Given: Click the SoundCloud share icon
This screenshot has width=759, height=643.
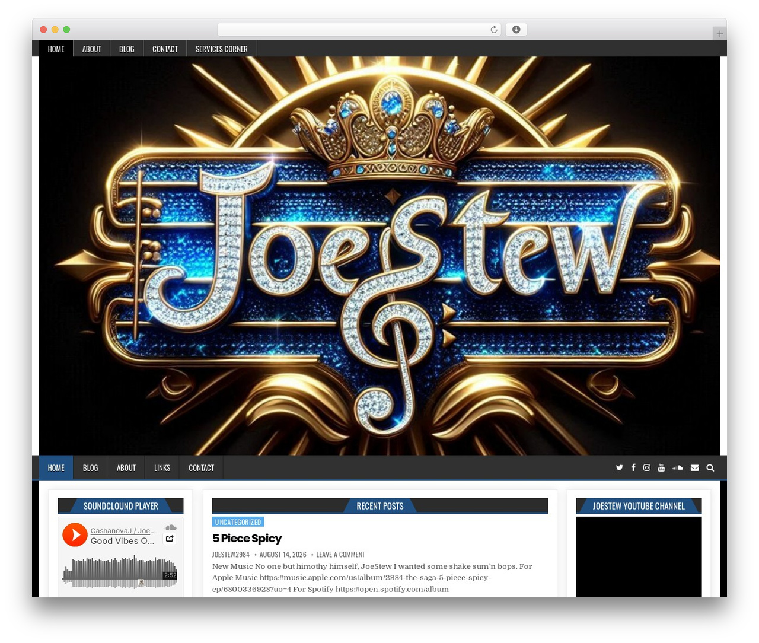Looking at the screenshot, I should point(170,539).
